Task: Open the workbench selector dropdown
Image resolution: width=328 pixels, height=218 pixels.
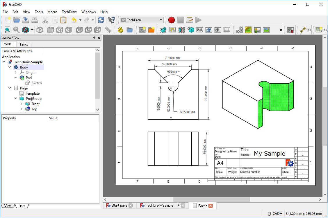Action: tap(141, 20)
